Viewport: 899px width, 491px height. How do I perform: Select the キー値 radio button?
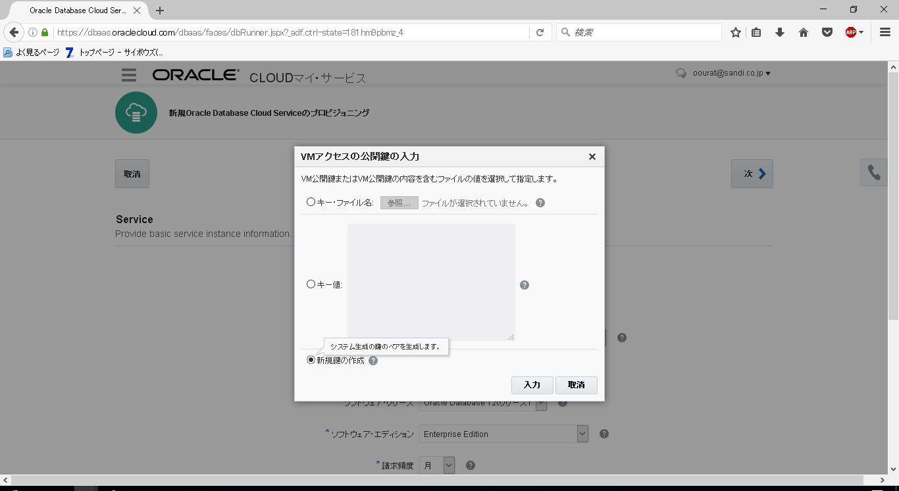[x=311, y=284]
